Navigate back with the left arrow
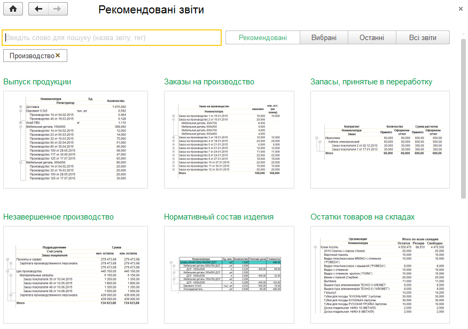The height and width of the screenshot is (329, 468). click(x=38, y=9)
